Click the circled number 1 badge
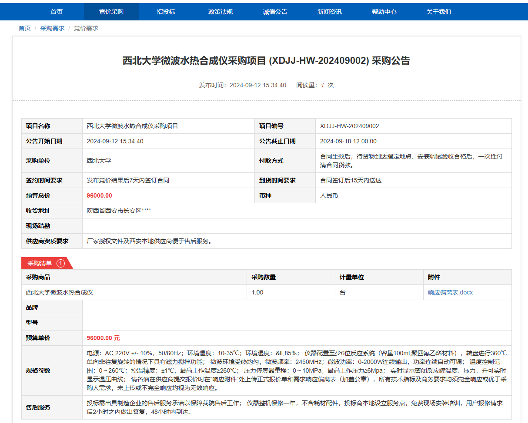528x423 pixels. click(x=60, y=263)
